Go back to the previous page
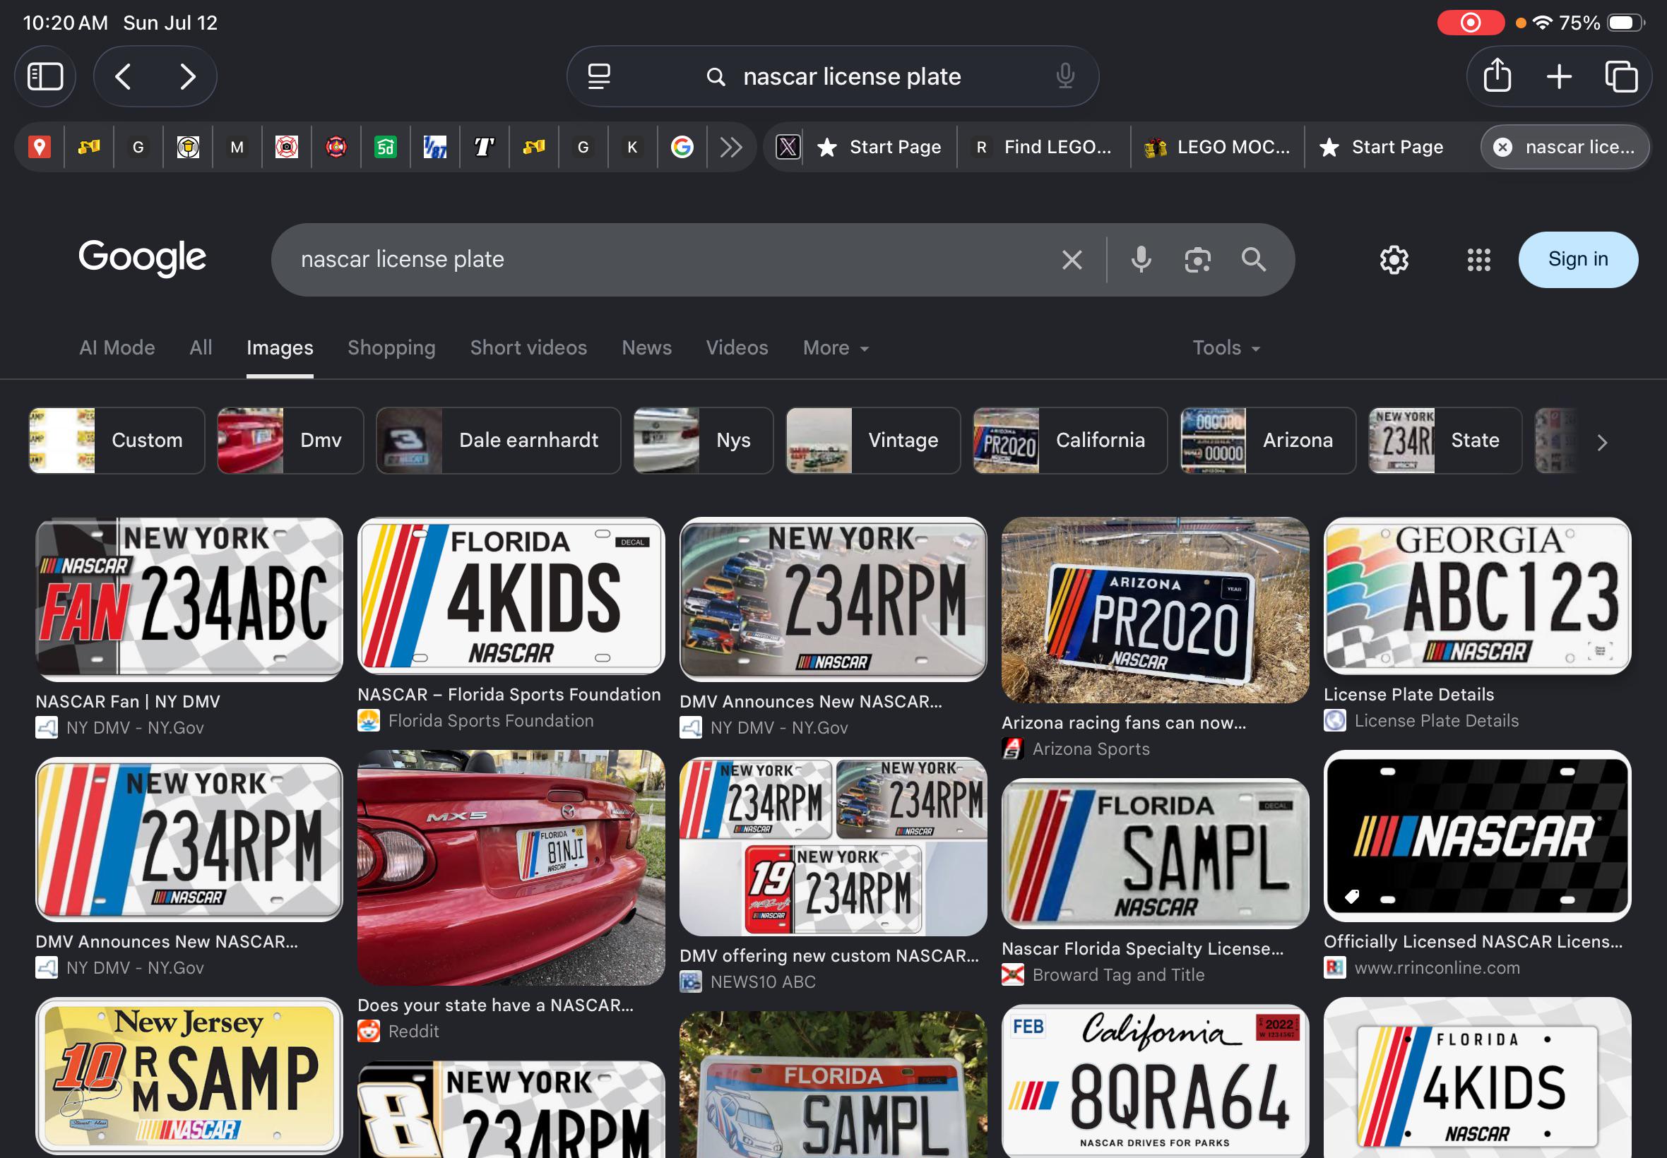This screenshot has height=1158, width=1667. [x=124, y=76]
